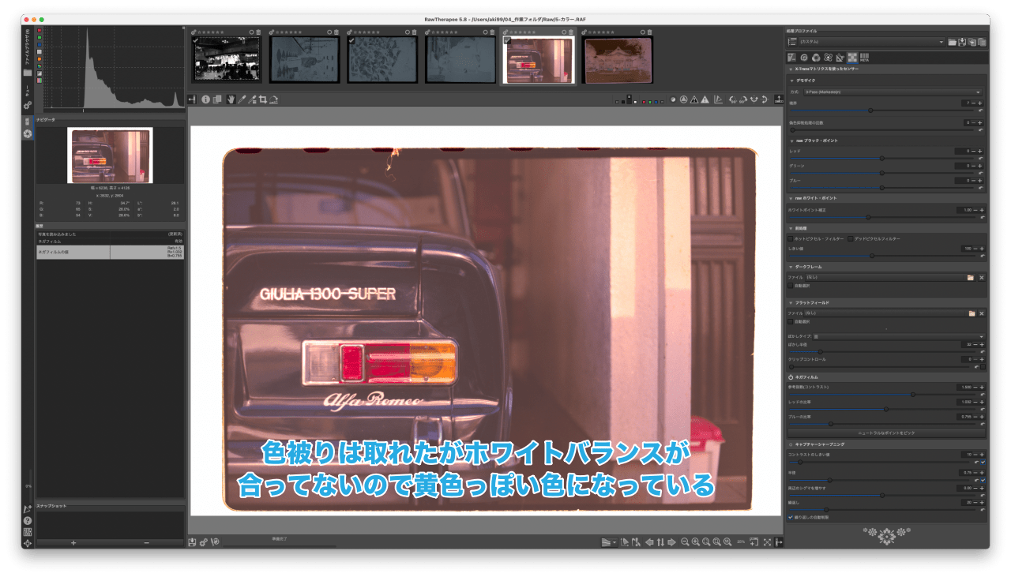
Task: Toggle before/after view icon
Action: click(217, 99)
